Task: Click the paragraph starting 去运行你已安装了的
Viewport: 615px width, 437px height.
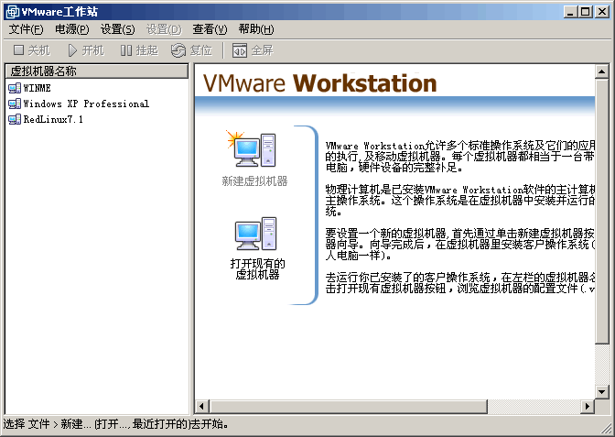Action: (460, 283)
